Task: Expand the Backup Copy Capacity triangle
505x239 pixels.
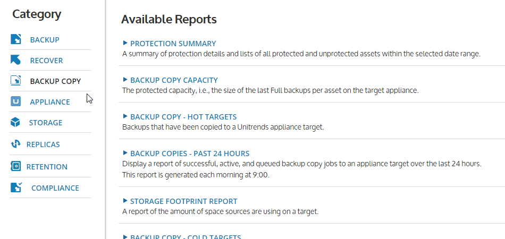Action: tap(125, 80)
